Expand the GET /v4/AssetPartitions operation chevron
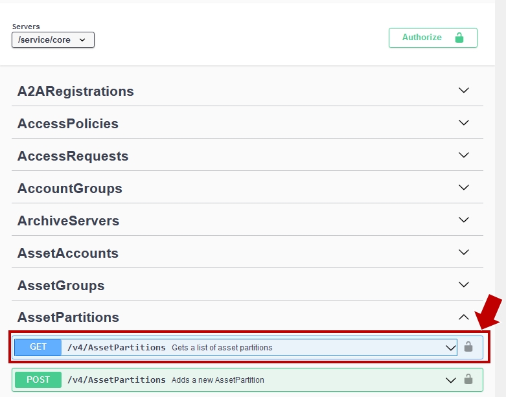This screenshot has width=506, height=397. 450,348
